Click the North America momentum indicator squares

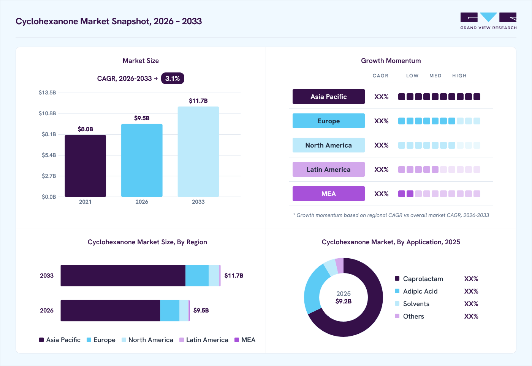tap(439, 145)
